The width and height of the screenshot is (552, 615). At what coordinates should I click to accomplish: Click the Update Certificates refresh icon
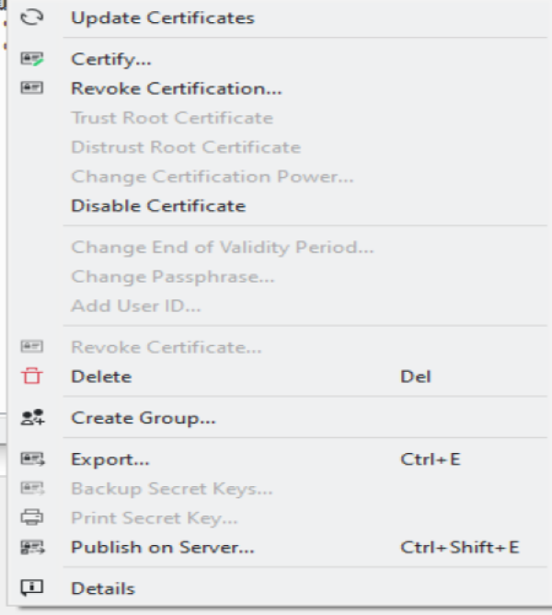(32, 17)
